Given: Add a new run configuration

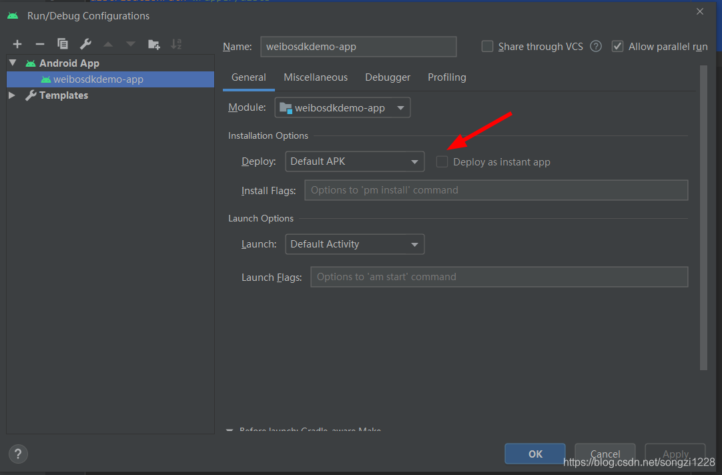Looking at the screenshot, I should [17, 44].
